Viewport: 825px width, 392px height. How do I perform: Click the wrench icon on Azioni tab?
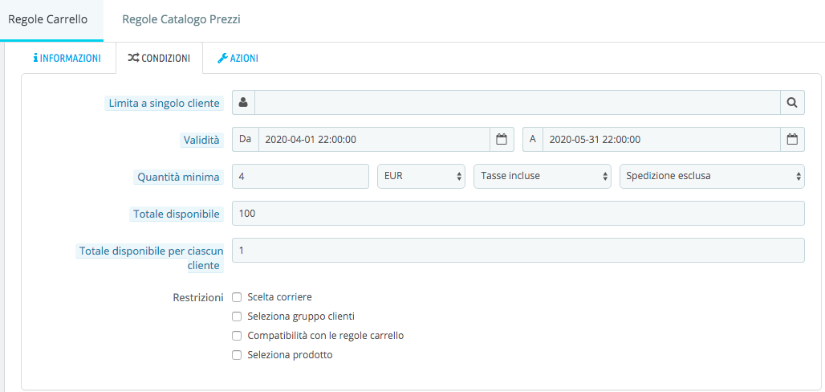click(x=222, y=59)
